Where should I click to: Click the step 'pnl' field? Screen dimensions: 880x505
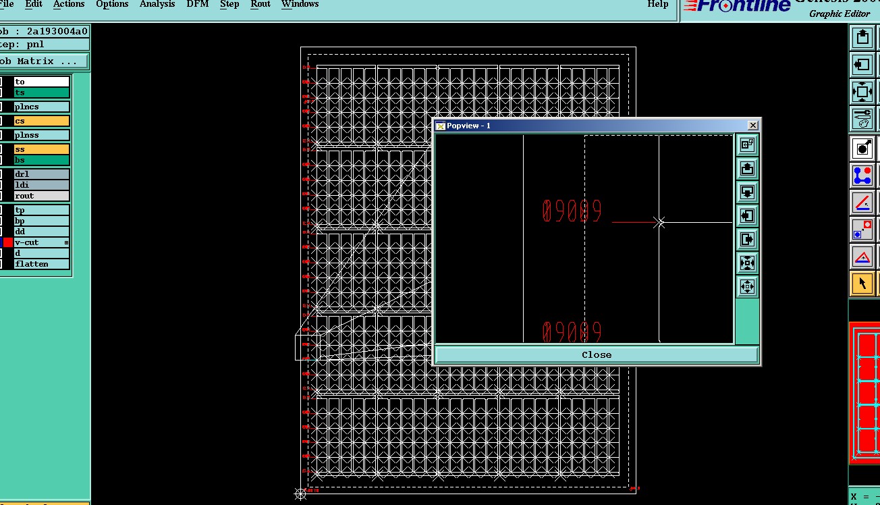[44, 45]
